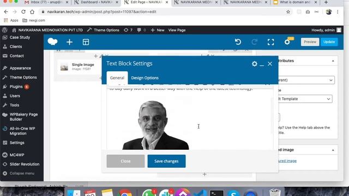349x196 pixels.
Task: Collapse the admin sidebar menu
Action: pos(22,173)
